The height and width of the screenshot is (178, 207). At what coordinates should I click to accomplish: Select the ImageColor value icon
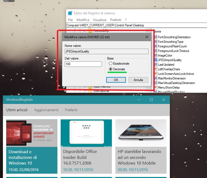156,55
